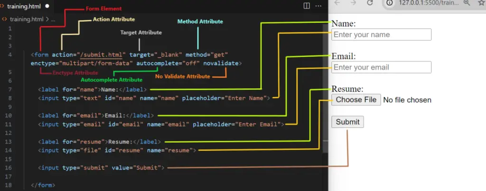
Task: Click the 'Resume:' label in the browser page
Action: [x=347, y=89]
